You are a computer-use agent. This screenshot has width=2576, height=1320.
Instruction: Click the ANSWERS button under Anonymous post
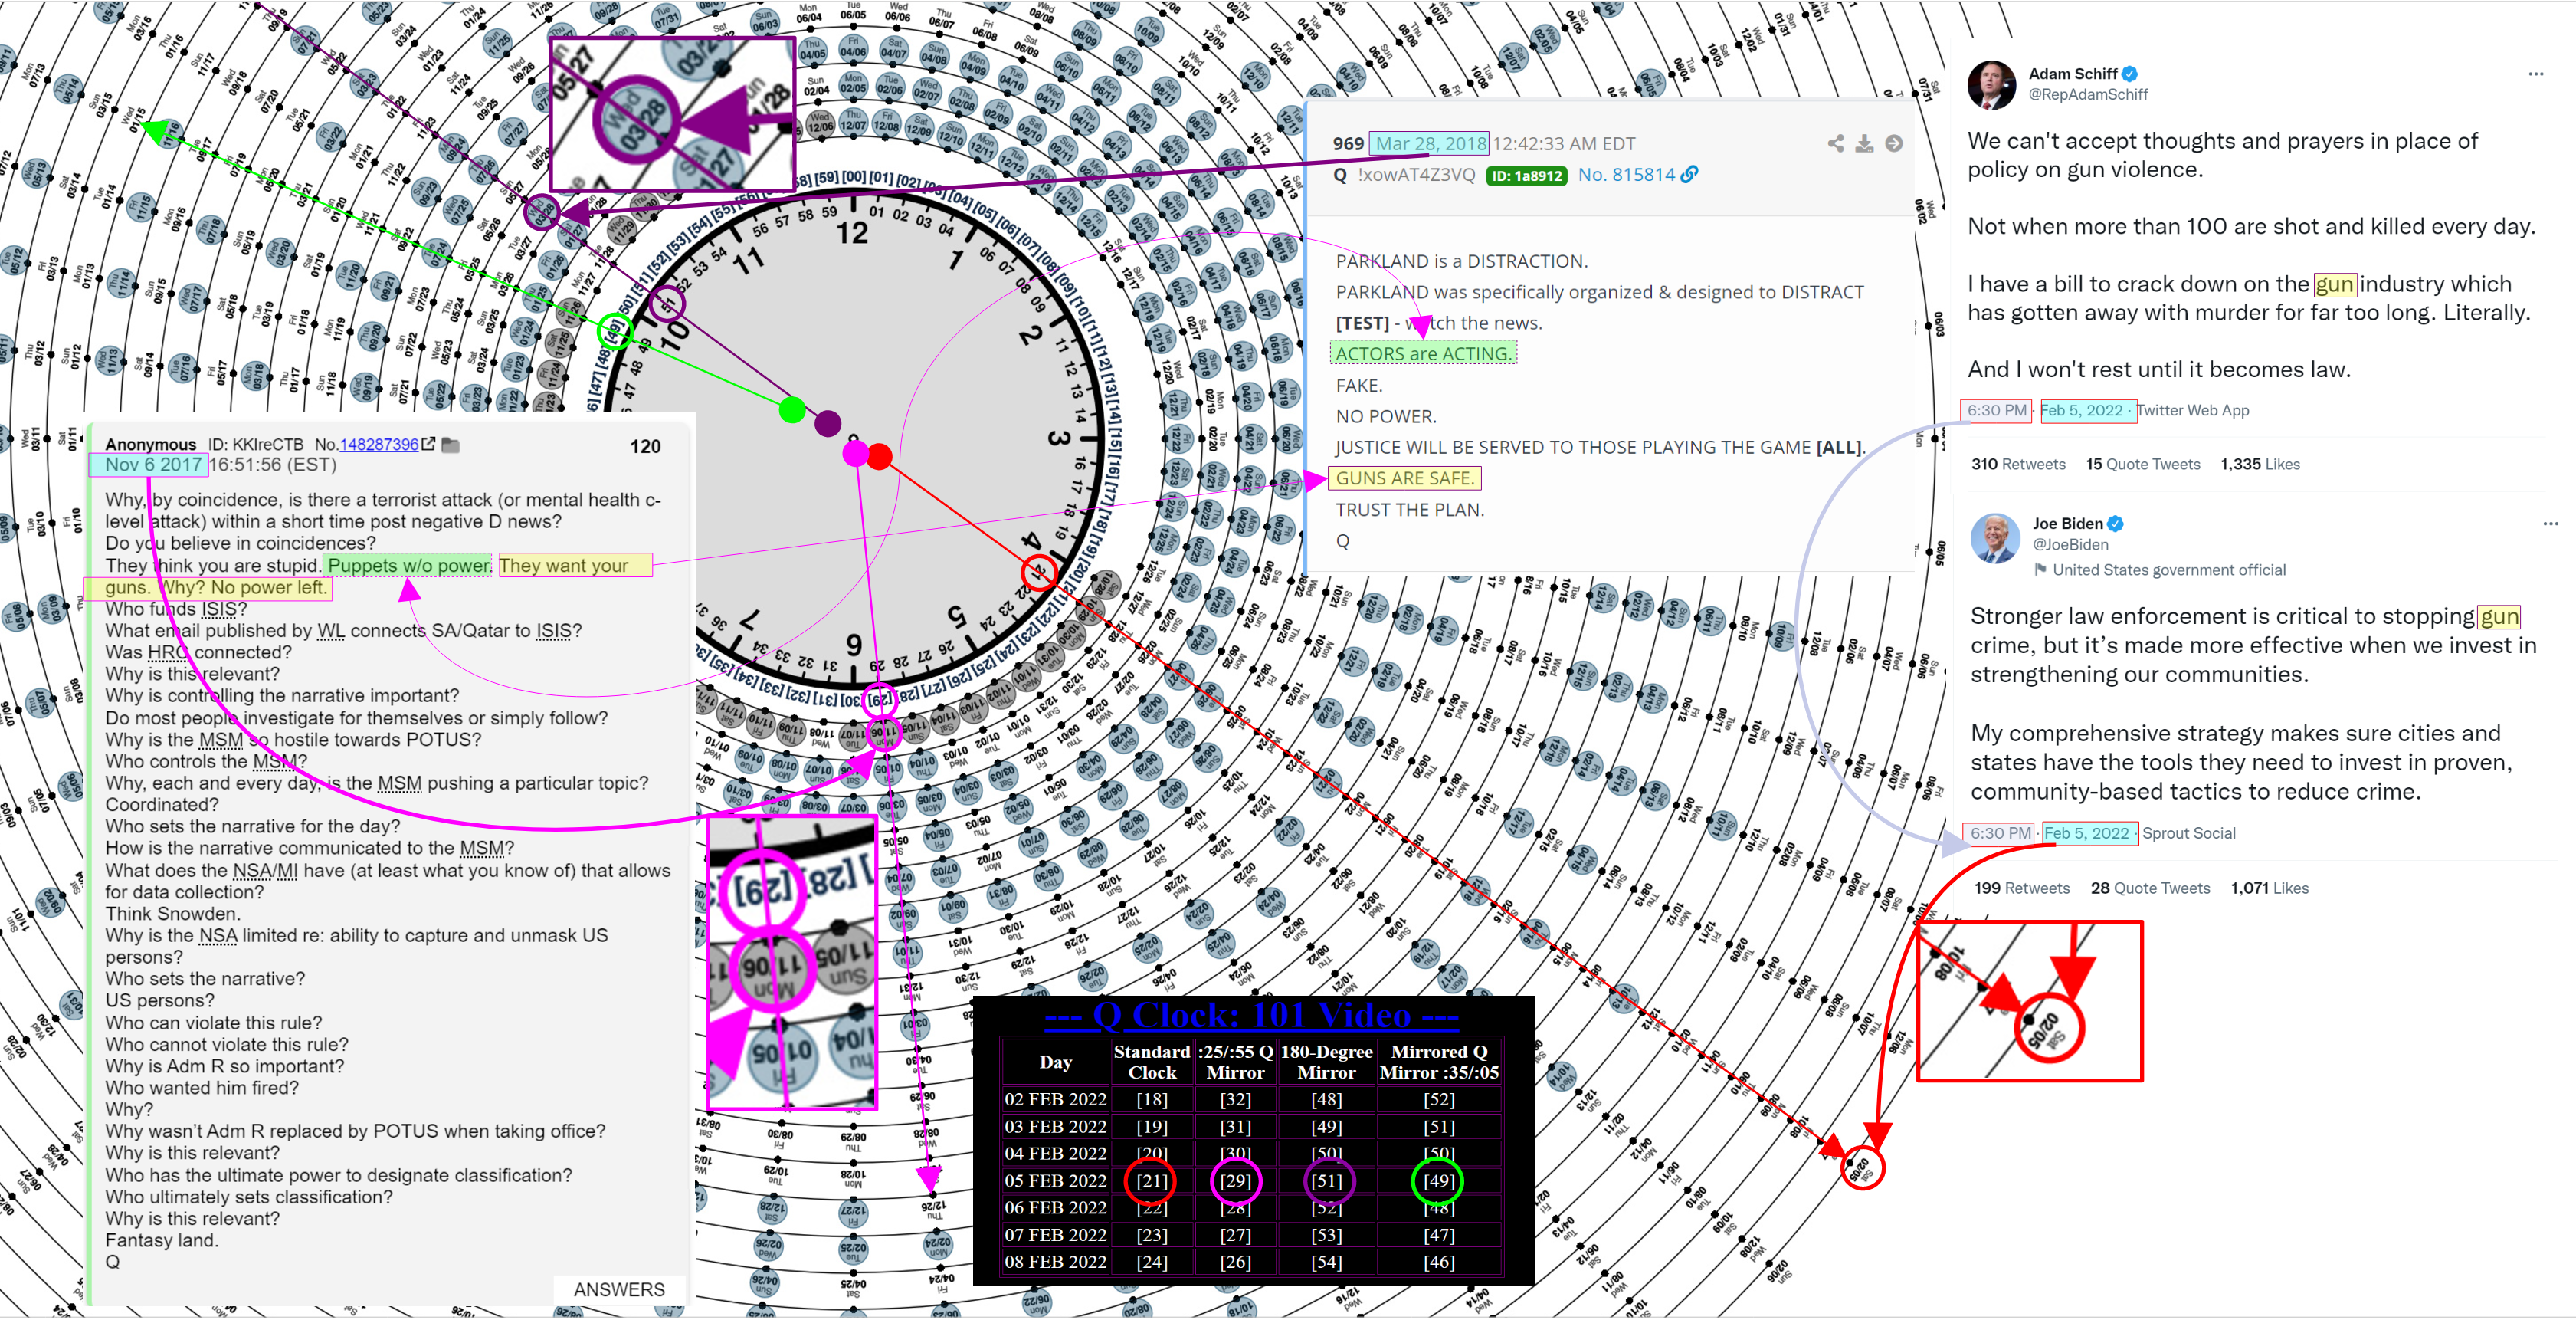pos(619,1290)
